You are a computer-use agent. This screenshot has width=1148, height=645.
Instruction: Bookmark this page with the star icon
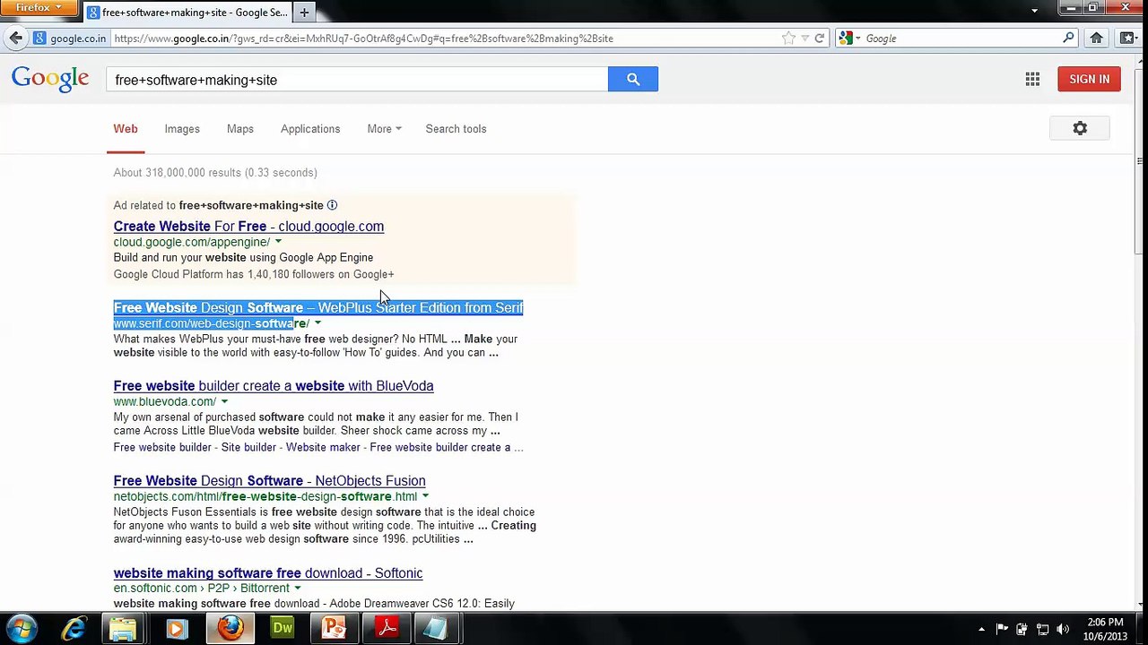click(x=788, y=39)
